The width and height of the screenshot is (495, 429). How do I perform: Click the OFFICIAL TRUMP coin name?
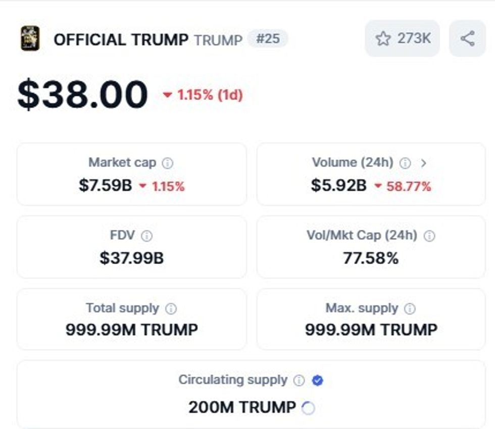point(121,39)
